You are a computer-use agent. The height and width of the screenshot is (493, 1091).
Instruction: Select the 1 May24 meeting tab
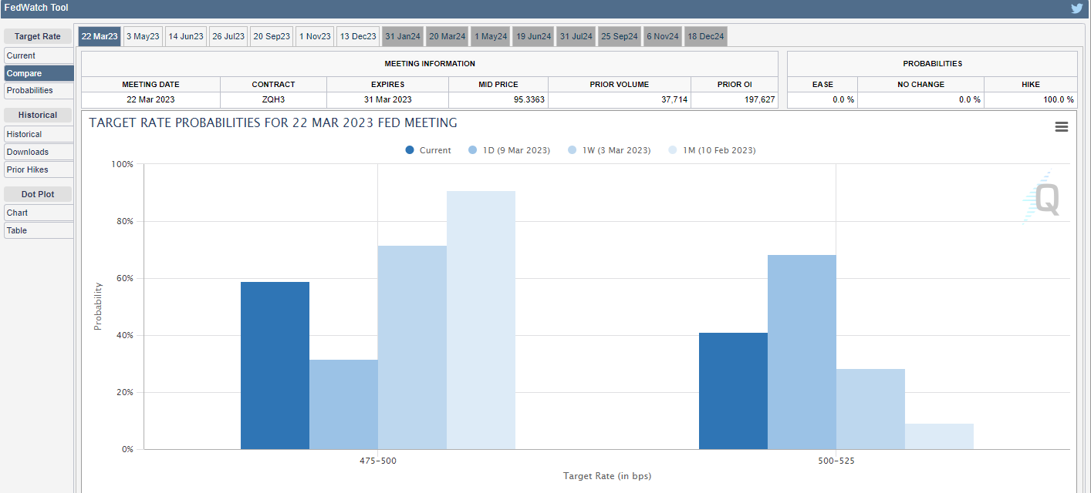pos(491,36)
